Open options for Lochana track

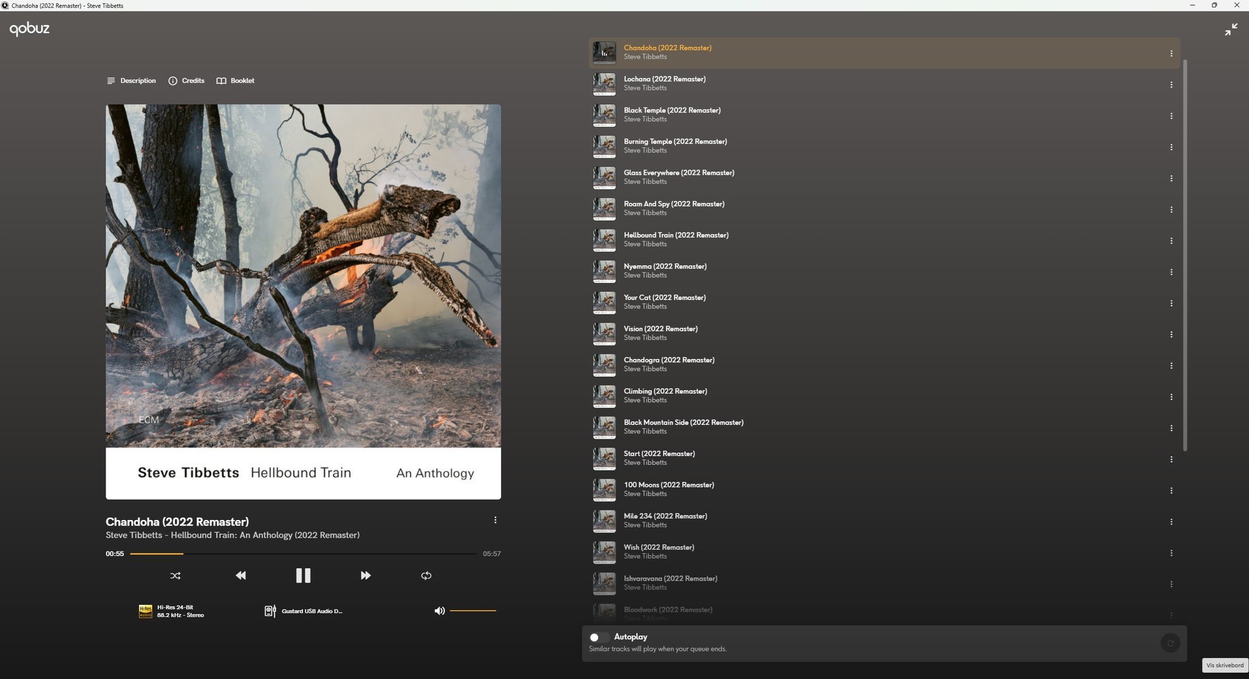1171,85
